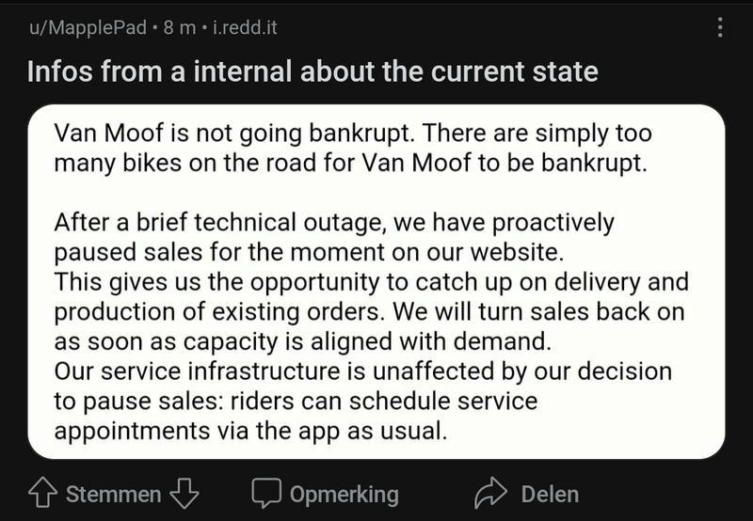753x521 pixels.
Task: Open the three-dot post options menu
Action: point(721,28)
